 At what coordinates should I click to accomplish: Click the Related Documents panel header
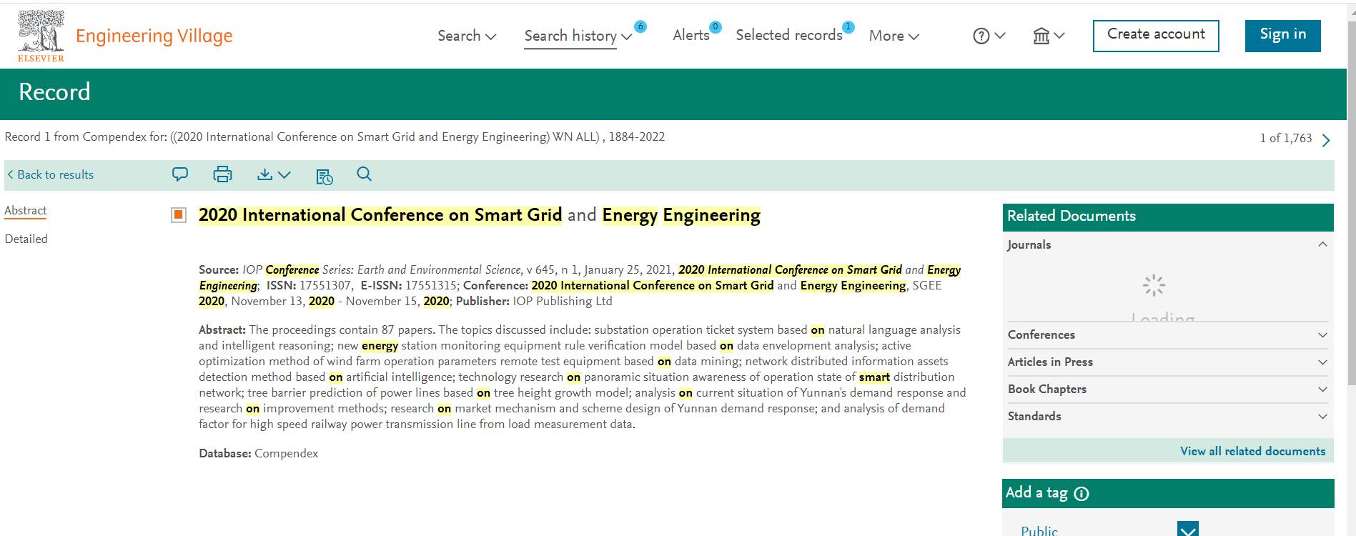click(1168, 217)
